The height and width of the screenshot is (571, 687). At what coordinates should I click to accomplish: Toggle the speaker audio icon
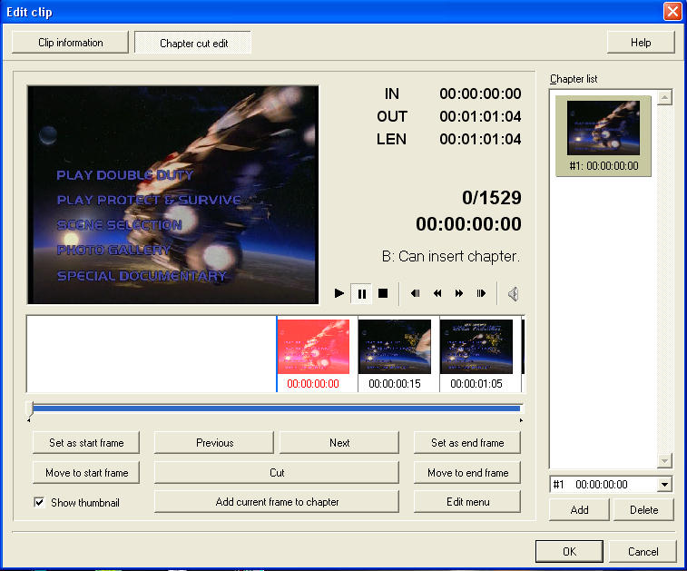[x=513, y=293]
